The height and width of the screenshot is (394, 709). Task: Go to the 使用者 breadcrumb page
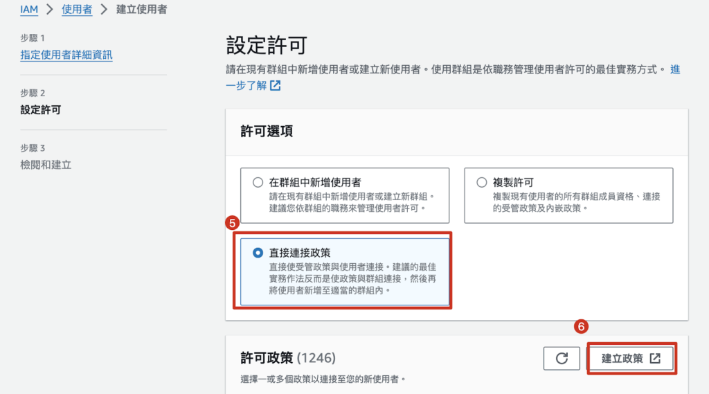(77, 10)
